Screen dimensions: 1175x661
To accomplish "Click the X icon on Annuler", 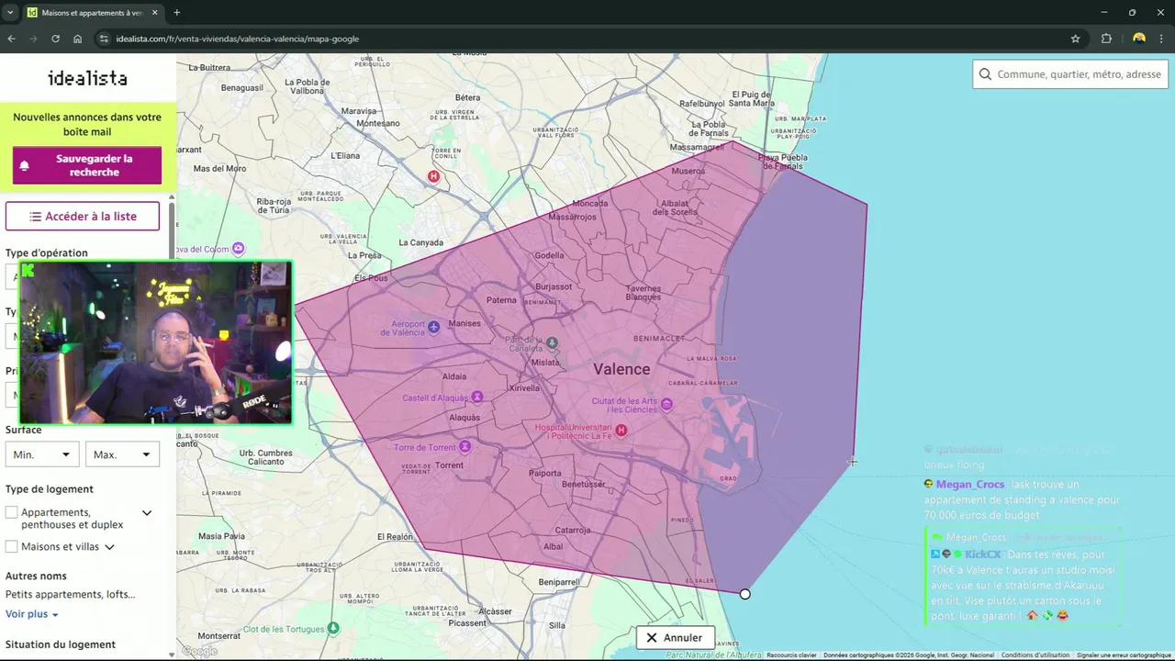I will (x=651, y=637).
